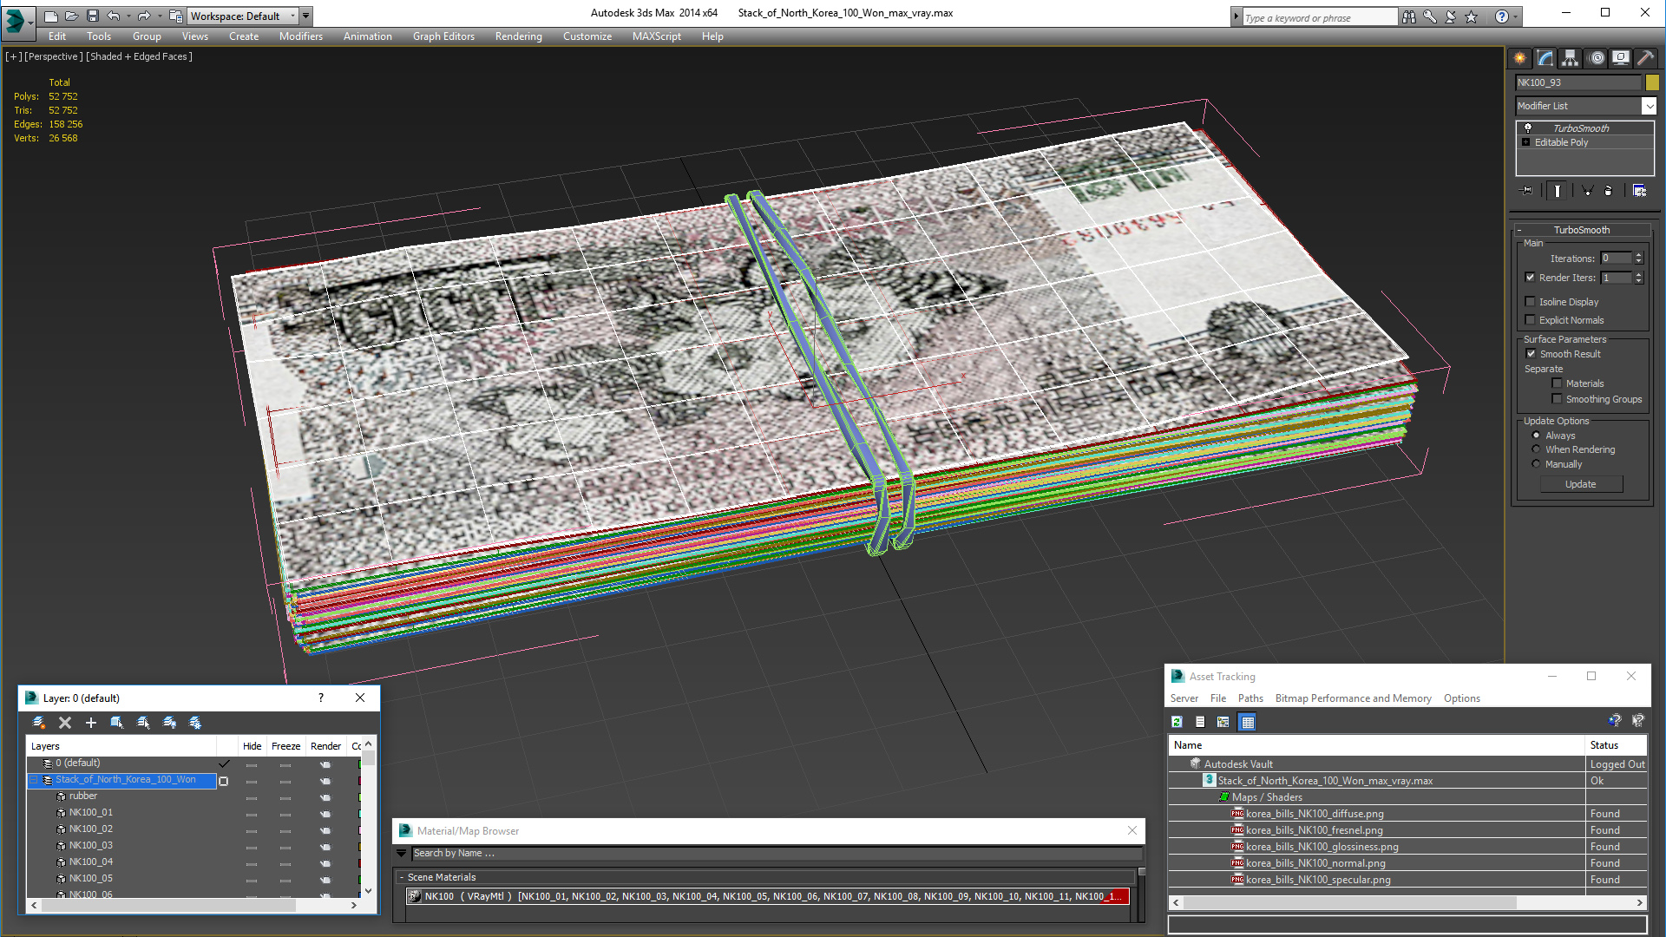This screenshot has height=937, width=1666.
Task: Collapse the Stack_of_North_Korea_100_Won layer tree
Action: pyautogui.click(x=34, y=780)
